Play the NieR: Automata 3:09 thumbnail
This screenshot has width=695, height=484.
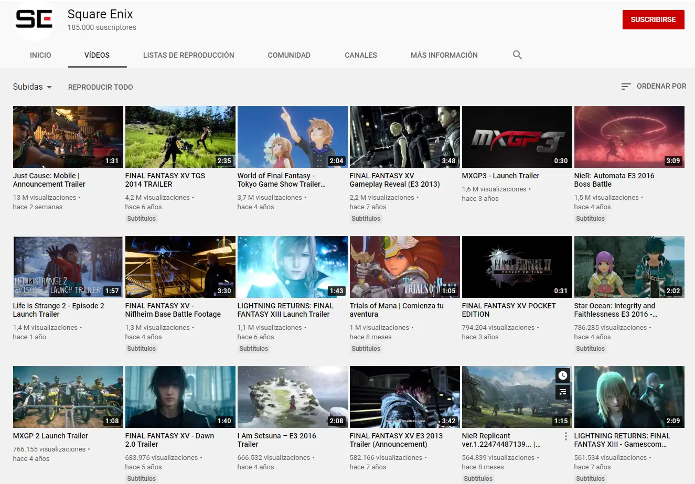pos(629,137)
